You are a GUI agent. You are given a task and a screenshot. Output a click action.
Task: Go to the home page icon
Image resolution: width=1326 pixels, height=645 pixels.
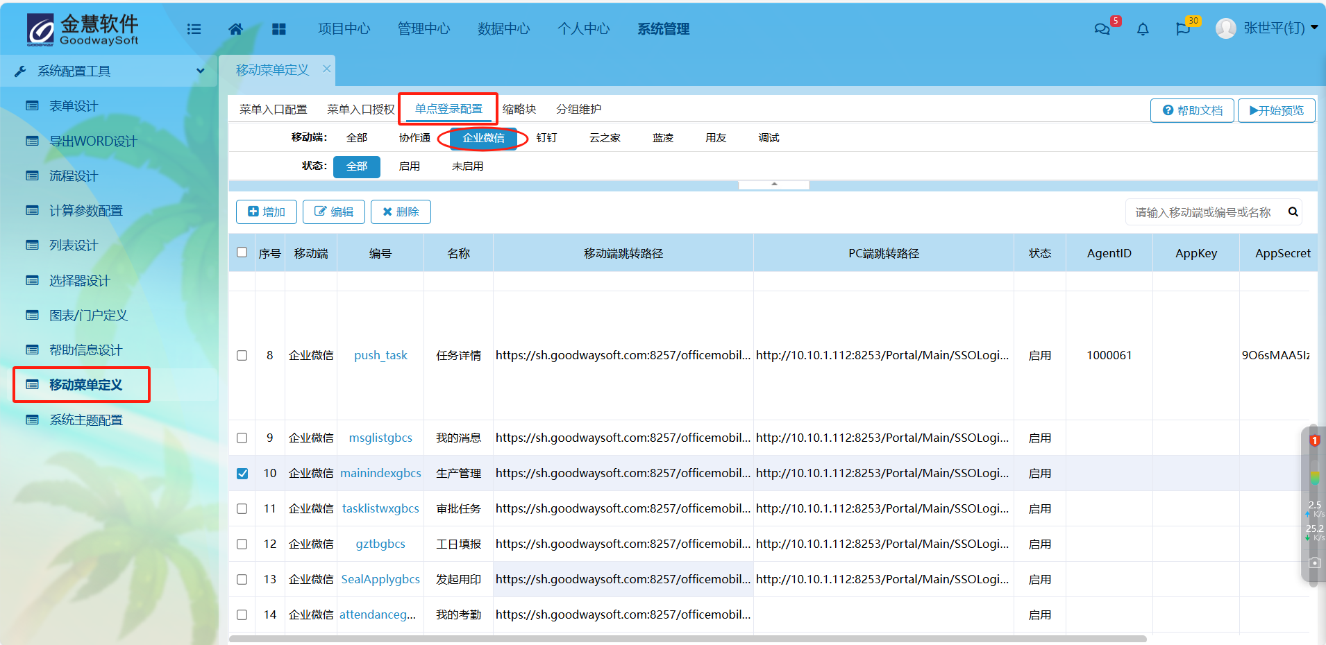[236, 29]
